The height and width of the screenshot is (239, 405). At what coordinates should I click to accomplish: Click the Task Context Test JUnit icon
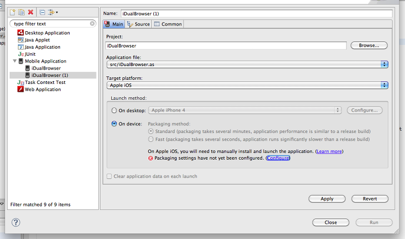(21, 82)
